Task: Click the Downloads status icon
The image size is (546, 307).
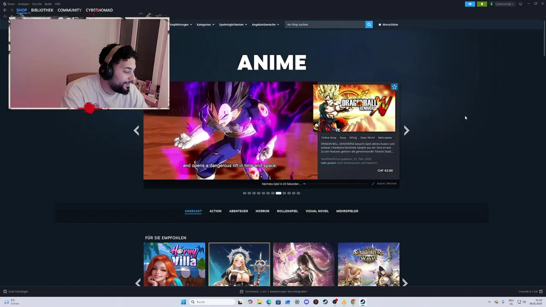Action: 241,292
